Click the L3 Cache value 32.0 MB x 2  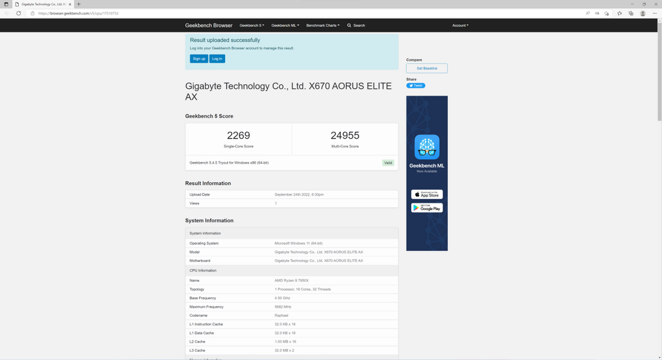(285, 351)
